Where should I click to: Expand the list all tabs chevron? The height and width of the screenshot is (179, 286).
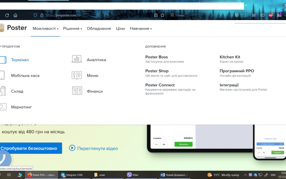256,5
